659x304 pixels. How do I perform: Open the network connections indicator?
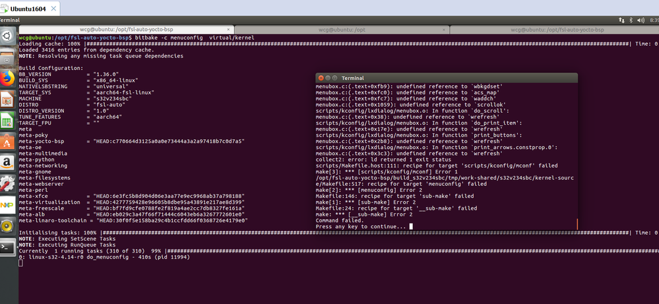click(621, 20)
